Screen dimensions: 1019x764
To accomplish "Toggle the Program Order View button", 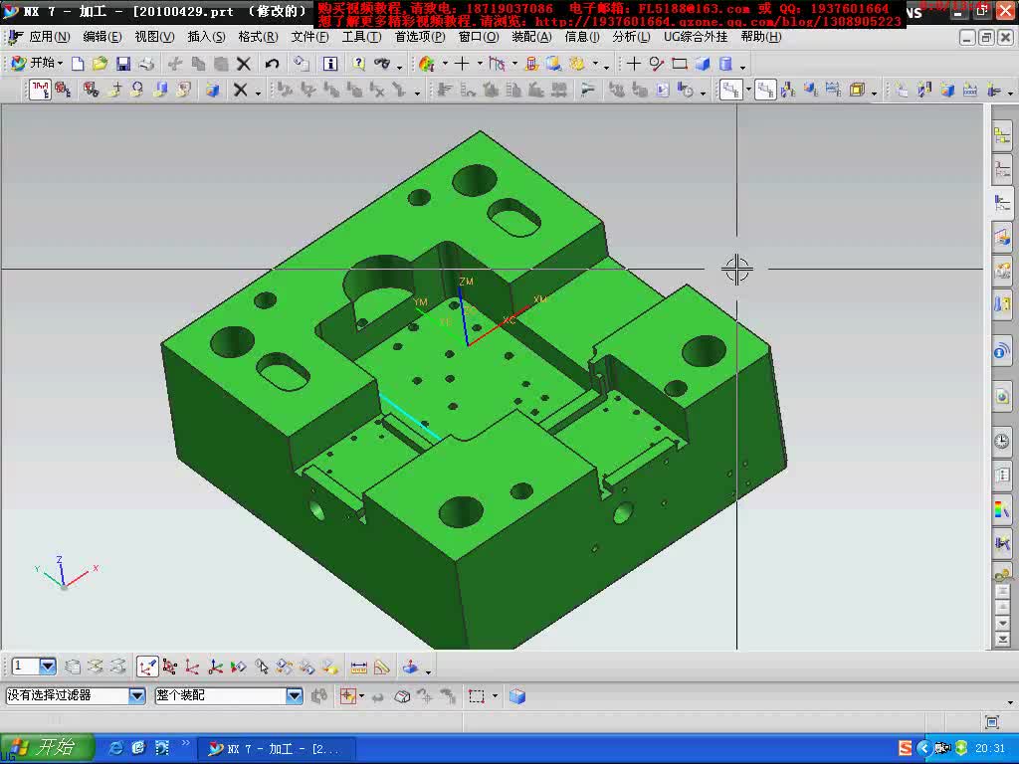I will (40, 90).
